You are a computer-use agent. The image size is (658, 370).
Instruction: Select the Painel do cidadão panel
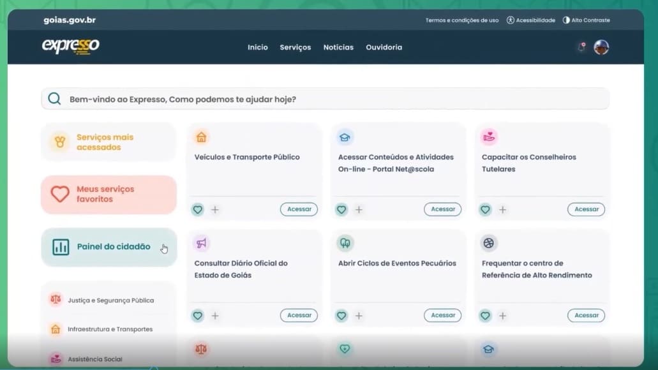109,247
